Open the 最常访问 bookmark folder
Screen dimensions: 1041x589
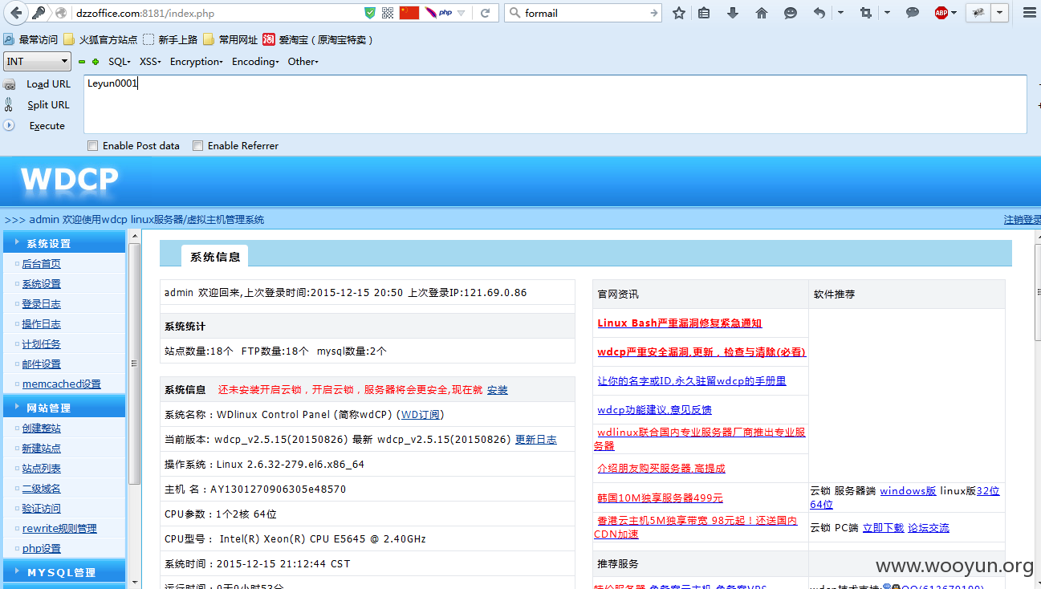[30, 39]
